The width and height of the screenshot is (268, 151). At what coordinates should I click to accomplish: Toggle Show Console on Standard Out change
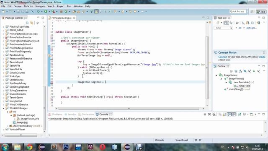[x=229, y=115]
